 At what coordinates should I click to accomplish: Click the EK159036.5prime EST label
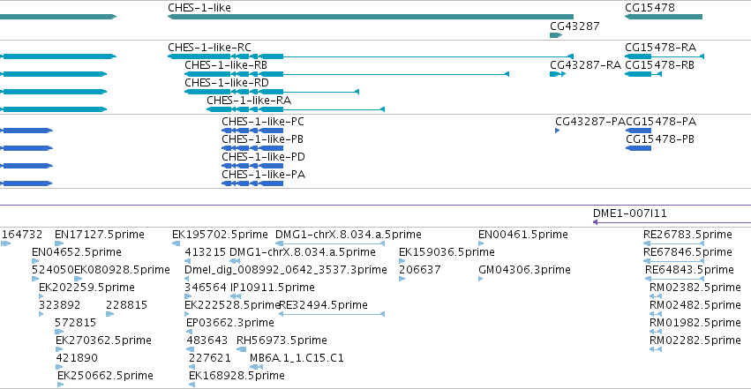pyautogui.click(x=447, y=252)
